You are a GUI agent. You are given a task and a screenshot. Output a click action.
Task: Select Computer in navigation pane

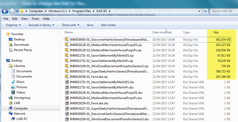(x=30, y=108)
